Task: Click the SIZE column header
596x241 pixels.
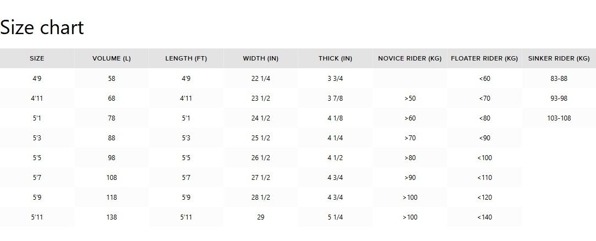Action: [37, 58]
